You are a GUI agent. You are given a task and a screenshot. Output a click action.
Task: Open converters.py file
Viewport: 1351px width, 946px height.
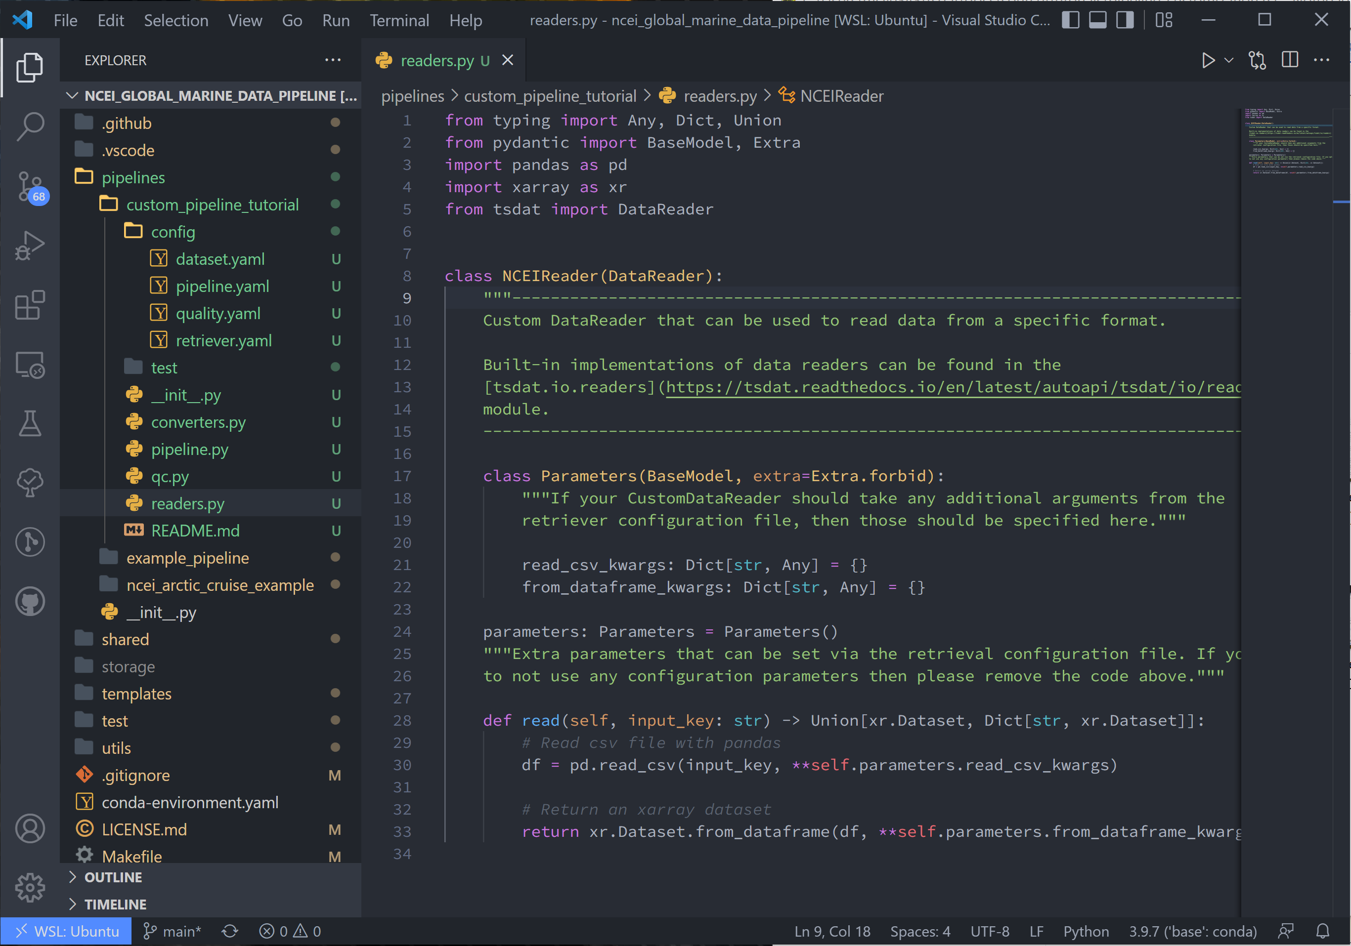(x=211, y=421)
